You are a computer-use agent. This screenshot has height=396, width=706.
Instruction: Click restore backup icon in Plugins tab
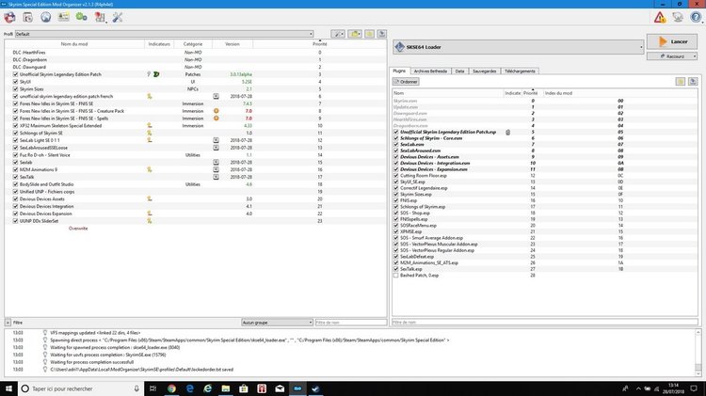tap(693, 82)
